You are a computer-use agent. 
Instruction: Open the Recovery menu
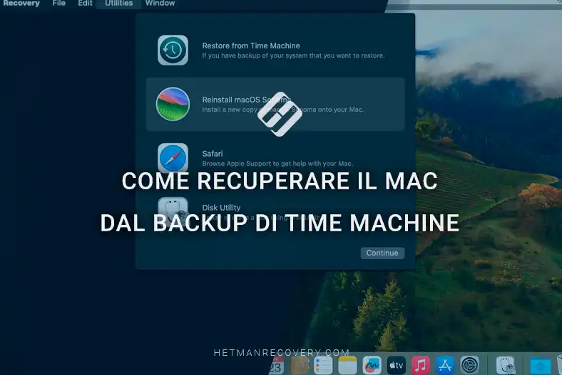(x=21, y=4)
